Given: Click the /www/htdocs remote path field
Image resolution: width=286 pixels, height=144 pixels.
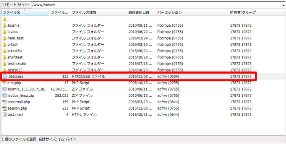Looking at the screenshot, I should tap(156, 5).
